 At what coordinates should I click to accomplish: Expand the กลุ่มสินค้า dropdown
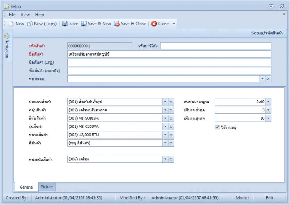pyautogui.click(x=165, y=110)
